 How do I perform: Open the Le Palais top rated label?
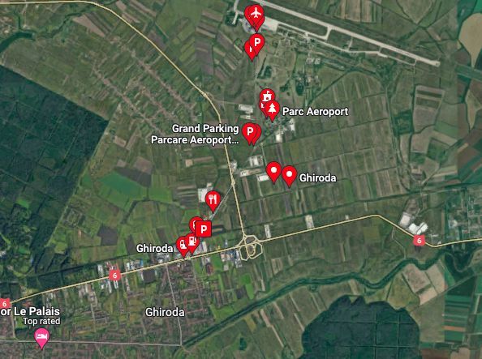click(x=30, y=316)
